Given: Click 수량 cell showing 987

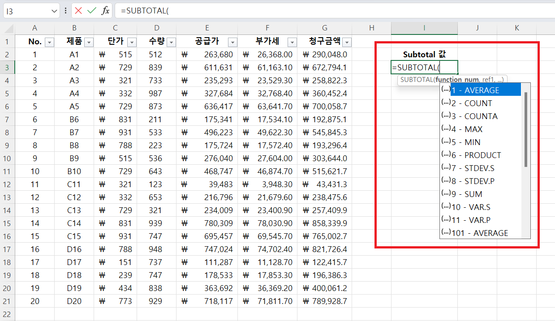Looking at the screenshot, I should (x=157, y=94).
